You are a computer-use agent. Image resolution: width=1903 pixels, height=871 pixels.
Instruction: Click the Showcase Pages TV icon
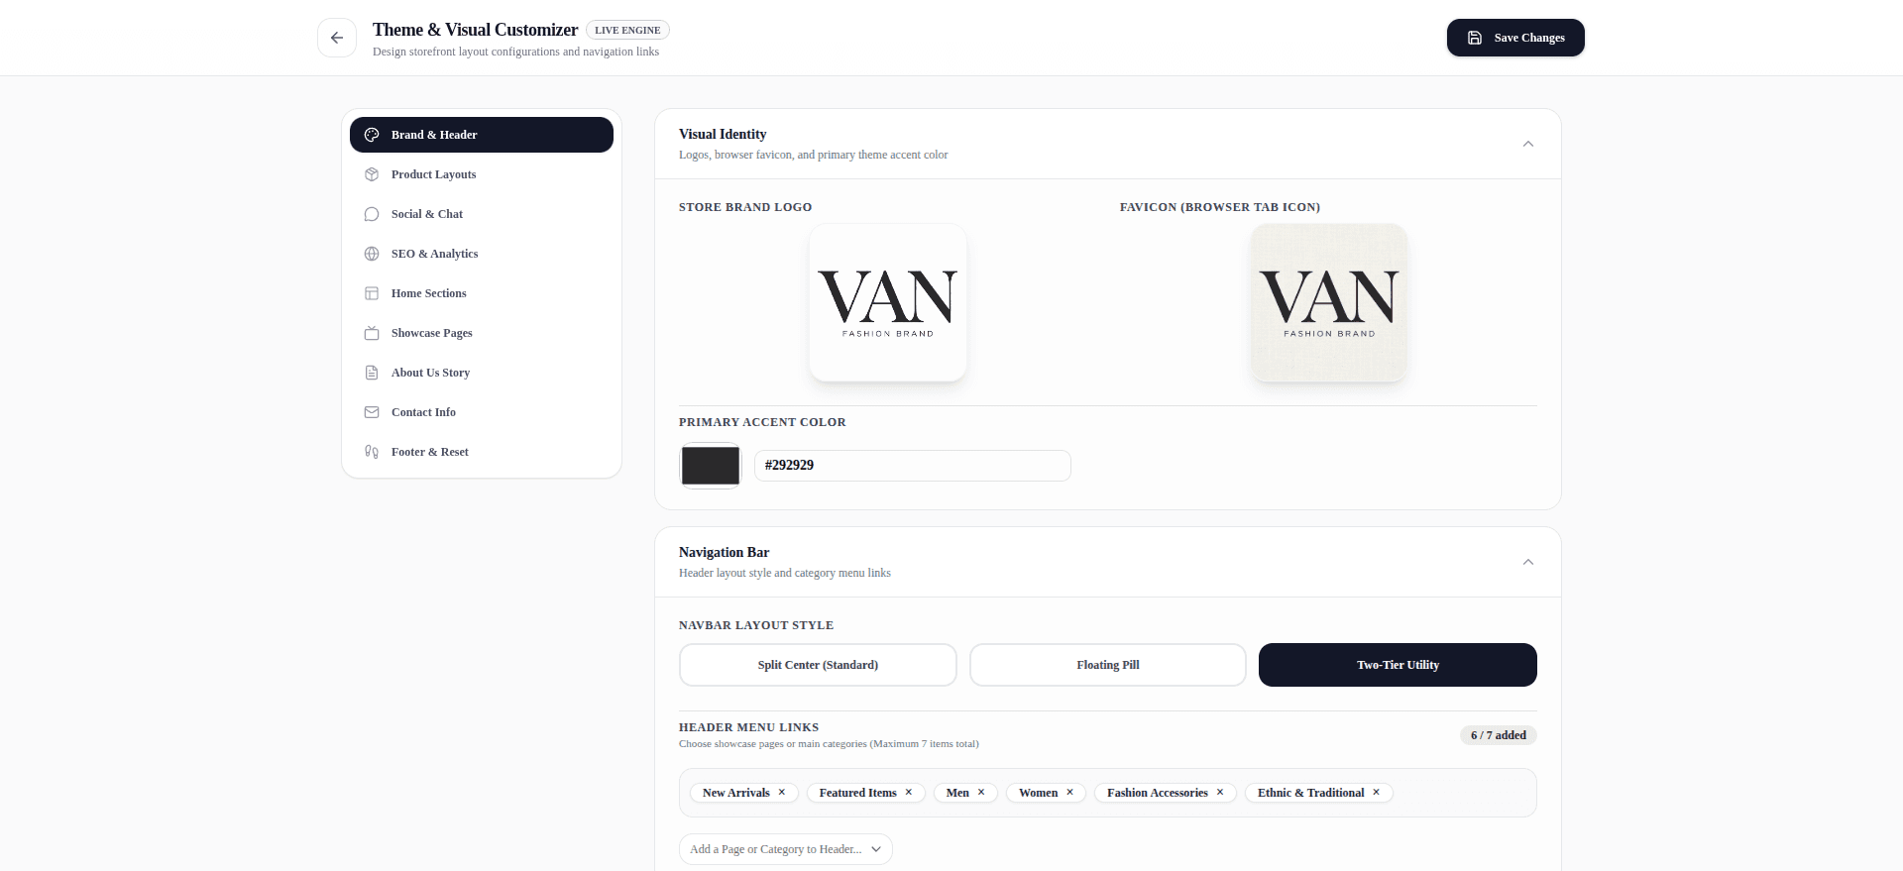point(372,333)
